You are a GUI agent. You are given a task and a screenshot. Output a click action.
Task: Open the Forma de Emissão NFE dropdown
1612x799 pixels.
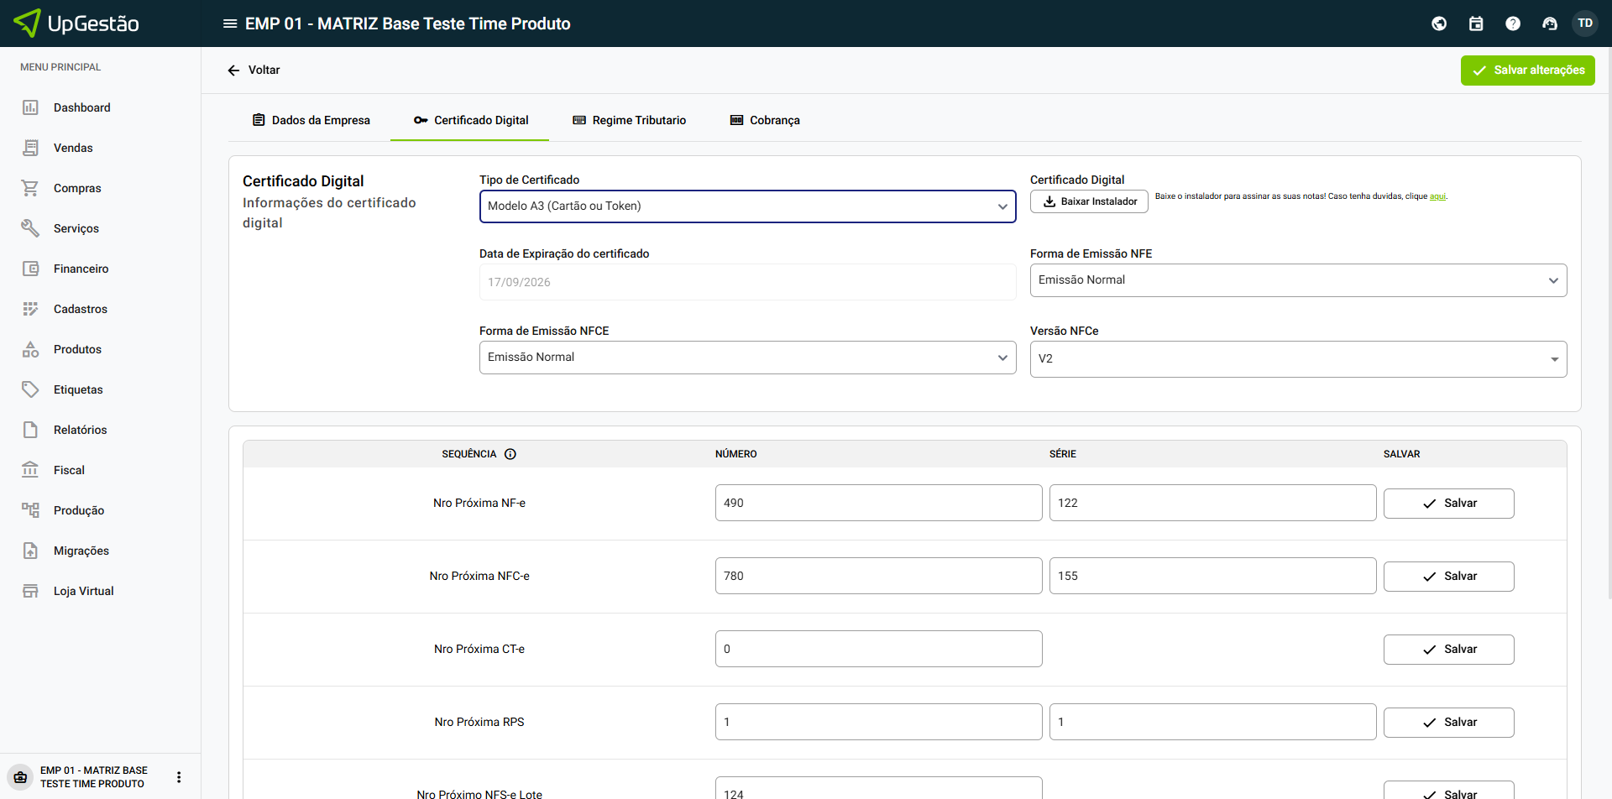1298,280
